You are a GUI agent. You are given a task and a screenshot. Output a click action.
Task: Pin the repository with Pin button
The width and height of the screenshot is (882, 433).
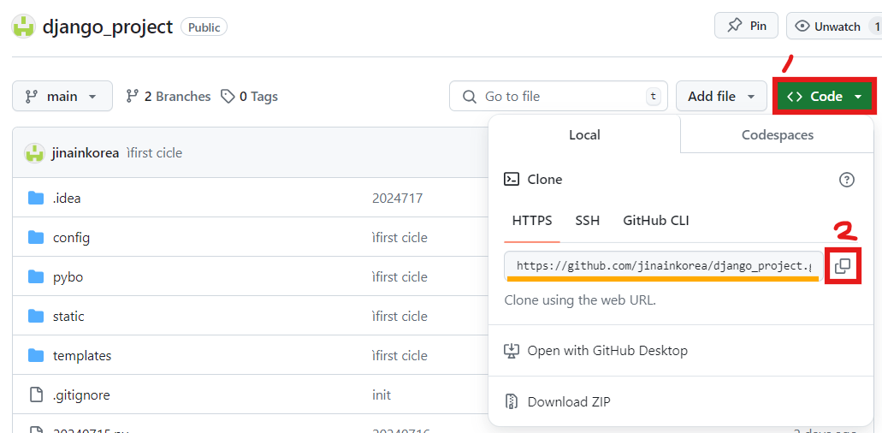point(747,26)
